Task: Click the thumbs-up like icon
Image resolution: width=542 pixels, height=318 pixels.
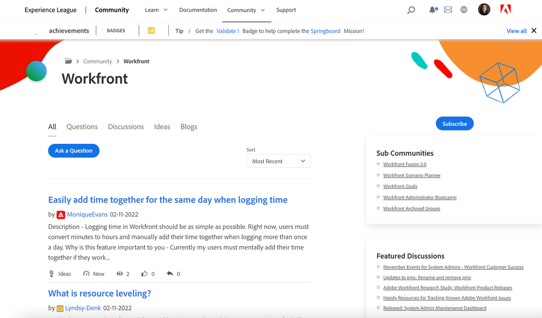Action: [x=144, y=274]
